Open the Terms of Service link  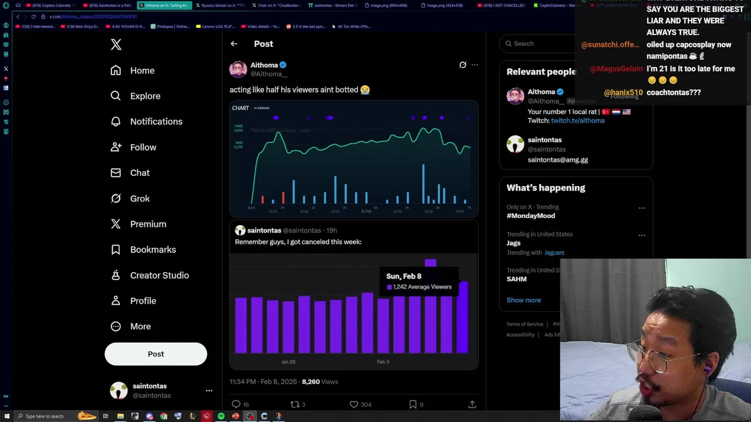click(x=525, y=324)
